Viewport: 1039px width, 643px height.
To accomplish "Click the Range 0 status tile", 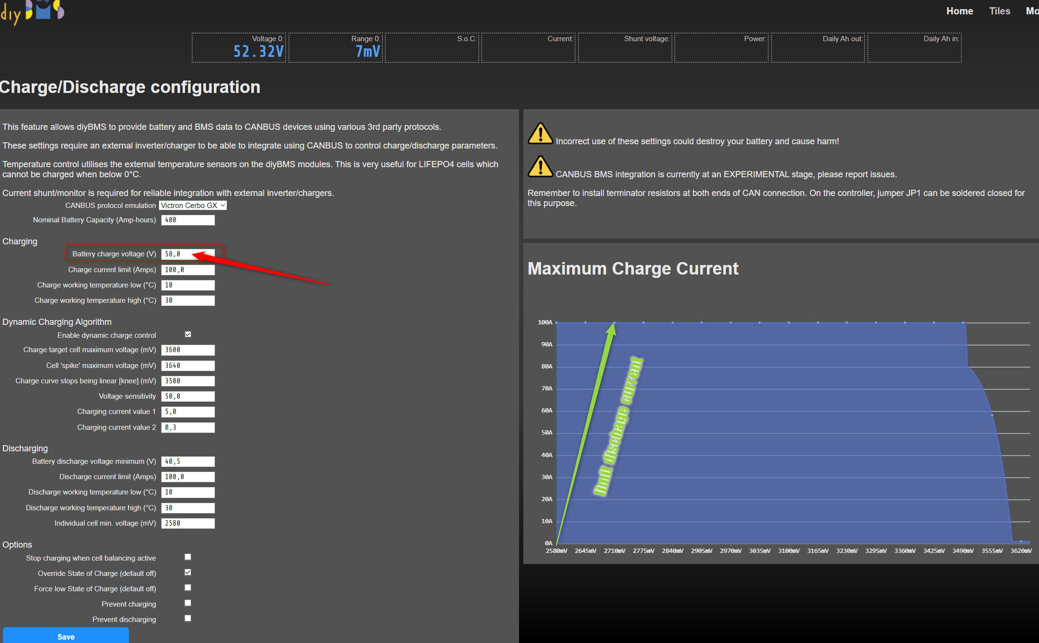I will click(x=336, y=47).
